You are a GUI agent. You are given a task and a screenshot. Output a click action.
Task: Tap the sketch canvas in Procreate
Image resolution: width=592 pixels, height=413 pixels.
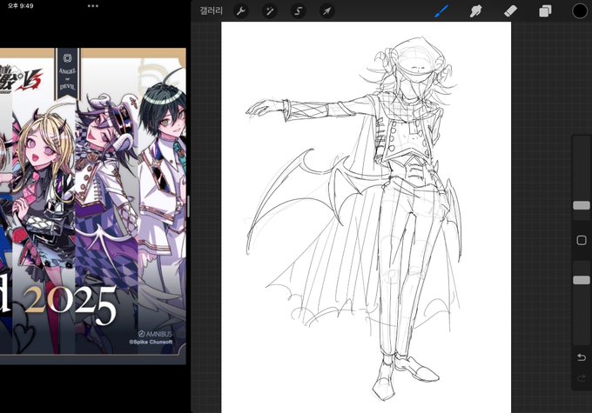tap(366, 217)
